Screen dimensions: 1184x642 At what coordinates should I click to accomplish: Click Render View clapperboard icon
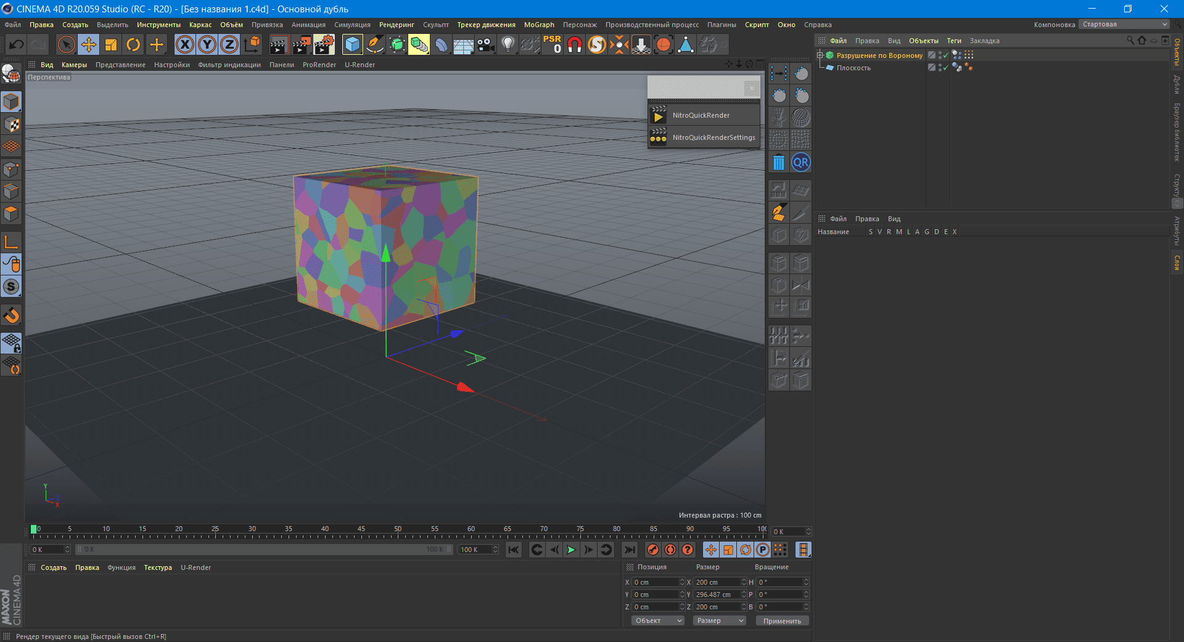pos(279,44)
